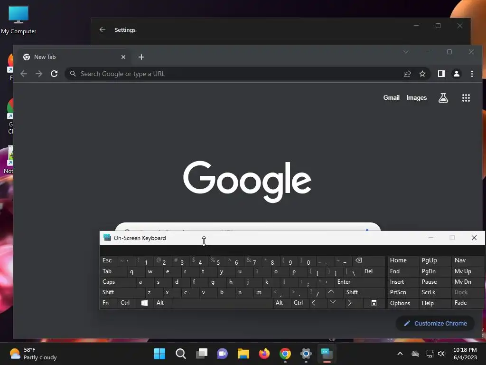Open Google apps grid
This screenshot has width=486, height=365.
466,98
